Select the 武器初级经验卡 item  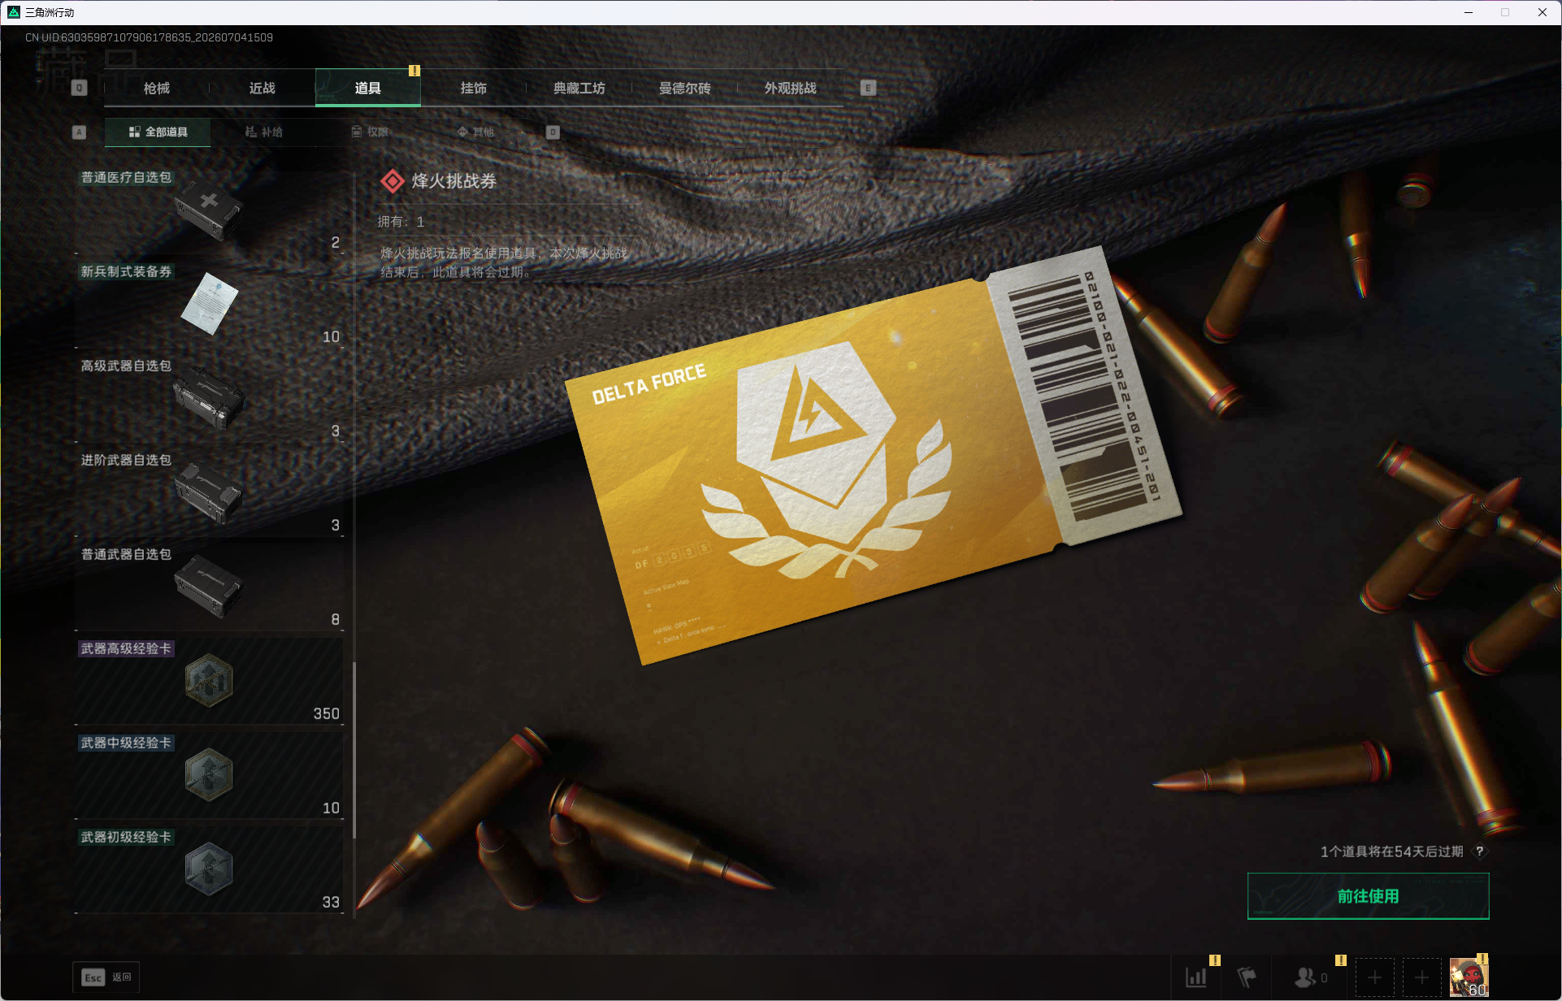209,871
